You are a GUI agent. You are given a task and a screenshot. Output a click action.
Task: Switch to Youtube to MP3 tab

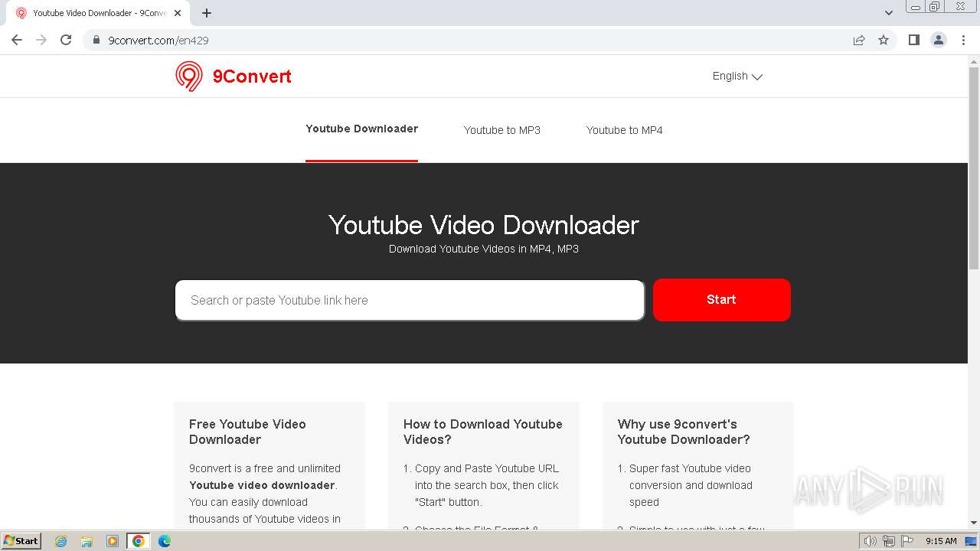point(502,130)
